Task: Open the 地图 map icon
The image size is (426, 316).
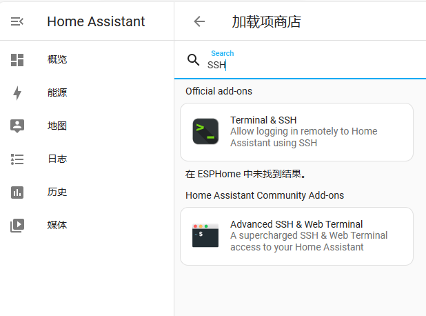Action: (x=17, y=126)
